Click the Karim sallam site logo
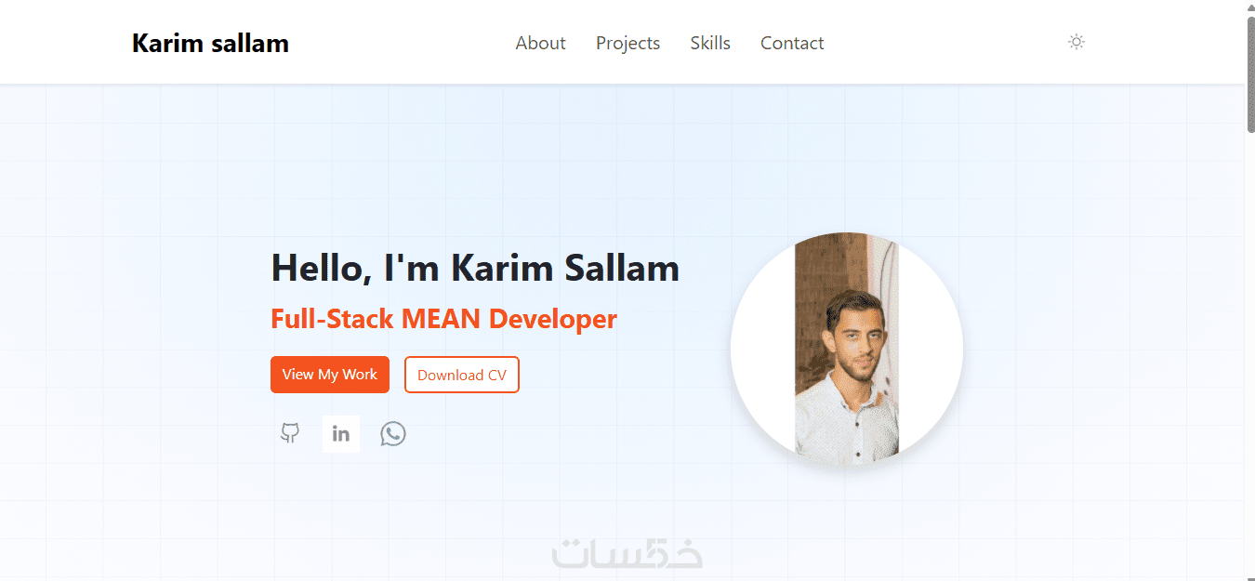Screen dimensions: 1255x581 tap(210, 43)
